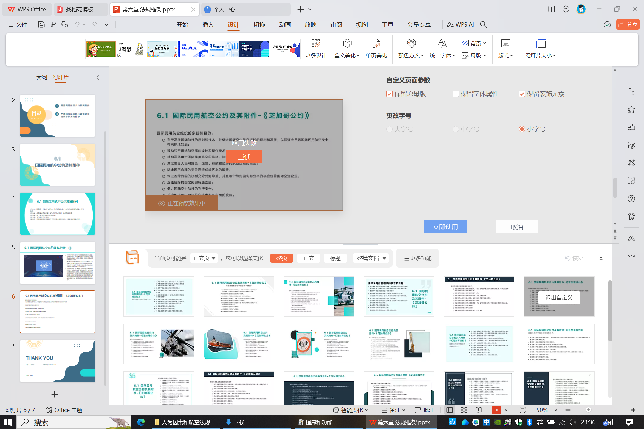Open the Windows Start button
The height and width of the screenshot is (429, 644).
tap(8, 422)
